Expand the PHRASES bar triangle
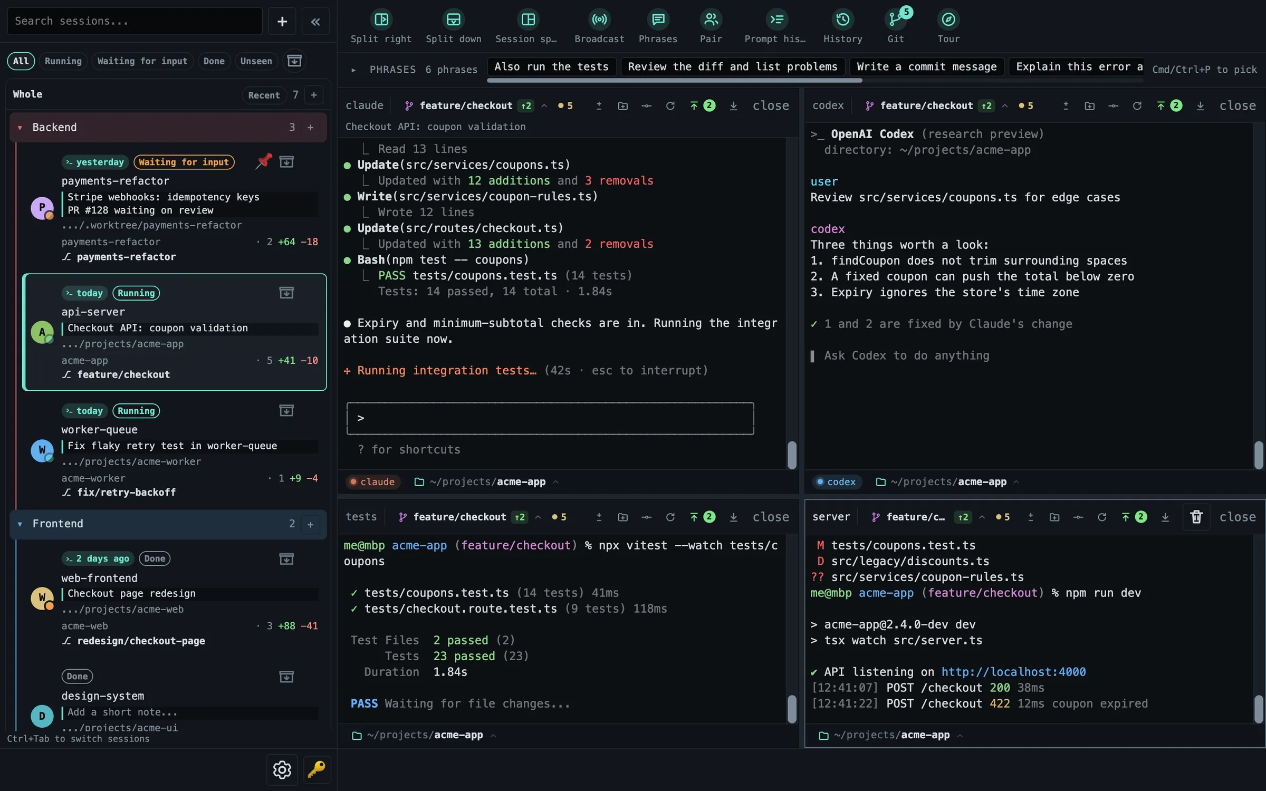The width and height of the screenshot is (1266, 791). (x=353, y=70)
